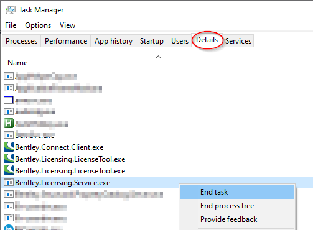This screenshot has height=230, width=313.
Task: Open the View menu
Action: [x=67, y=25]
